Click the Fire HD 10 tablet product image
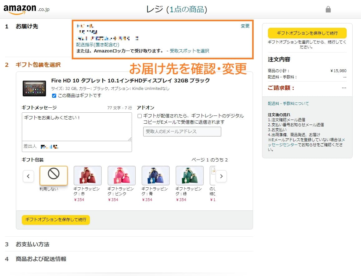 point(34,88)
